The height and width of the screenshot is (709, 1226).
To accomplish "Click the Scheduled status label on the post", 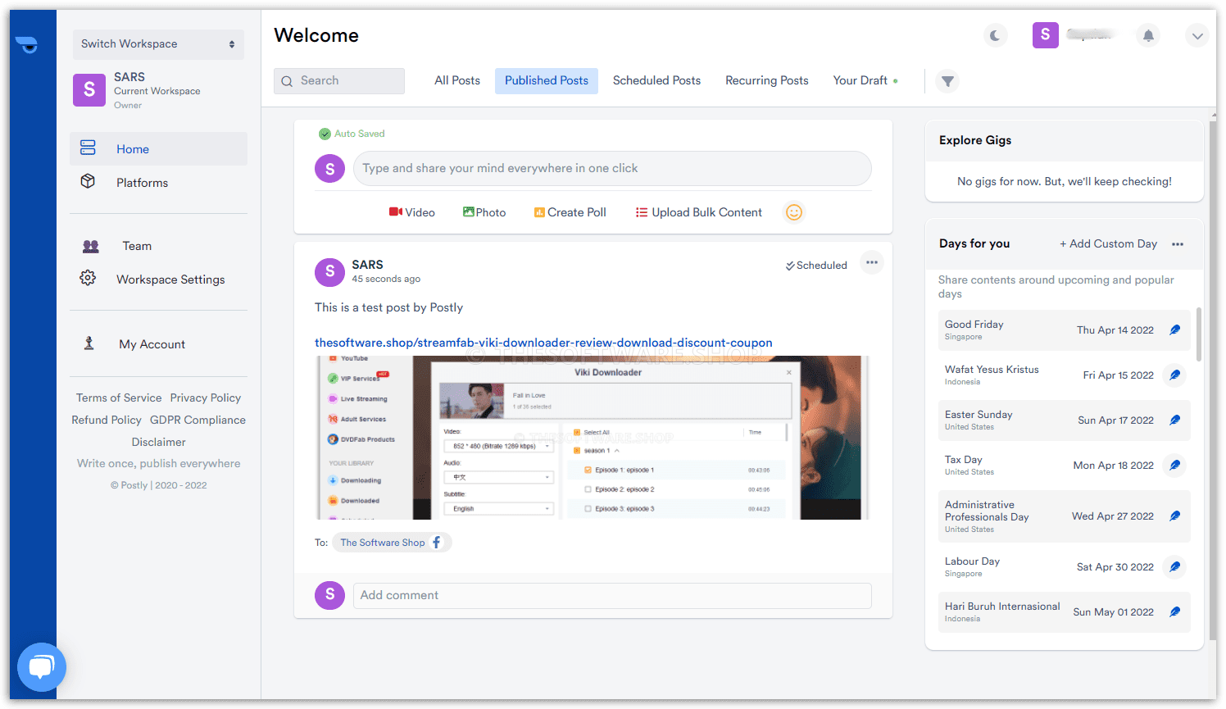I will coord(816,266).
